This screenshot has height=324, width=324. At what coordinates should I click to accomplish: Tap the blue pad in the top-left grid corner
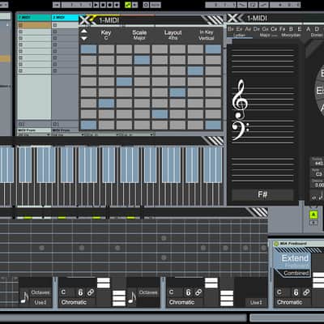[x=88, y=49]
